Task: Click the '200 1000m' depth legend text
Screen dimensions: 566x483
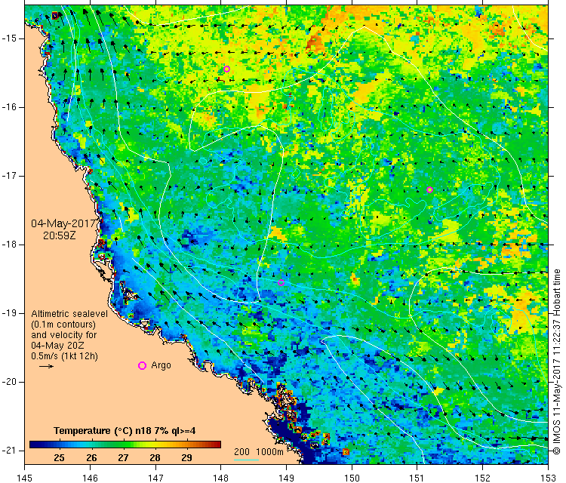Action: pos(258,451)
